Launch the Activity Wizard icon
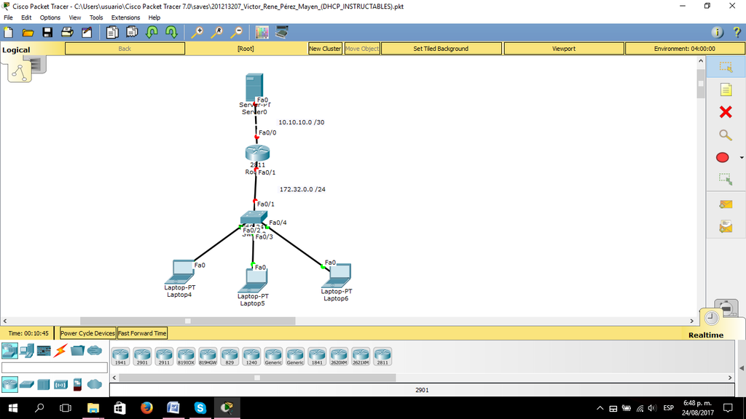This screenshot has width=746, height=419. point(87,32)
